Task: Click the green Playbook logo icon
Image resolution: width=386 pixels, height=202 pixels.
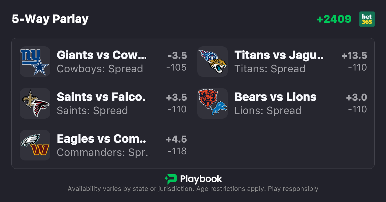Action: (171, 179)
